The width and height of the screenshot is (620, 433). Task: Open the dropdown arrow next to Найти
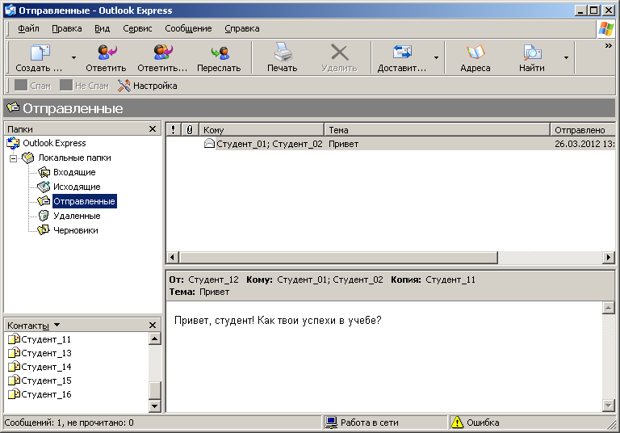click(566, 58)
